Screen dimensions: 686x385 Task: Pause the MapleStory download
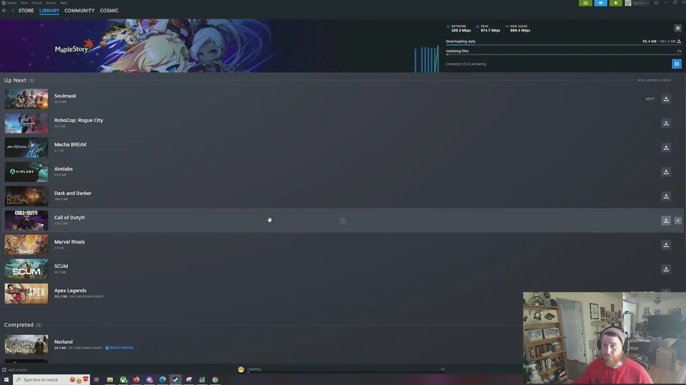coord(676,64)
